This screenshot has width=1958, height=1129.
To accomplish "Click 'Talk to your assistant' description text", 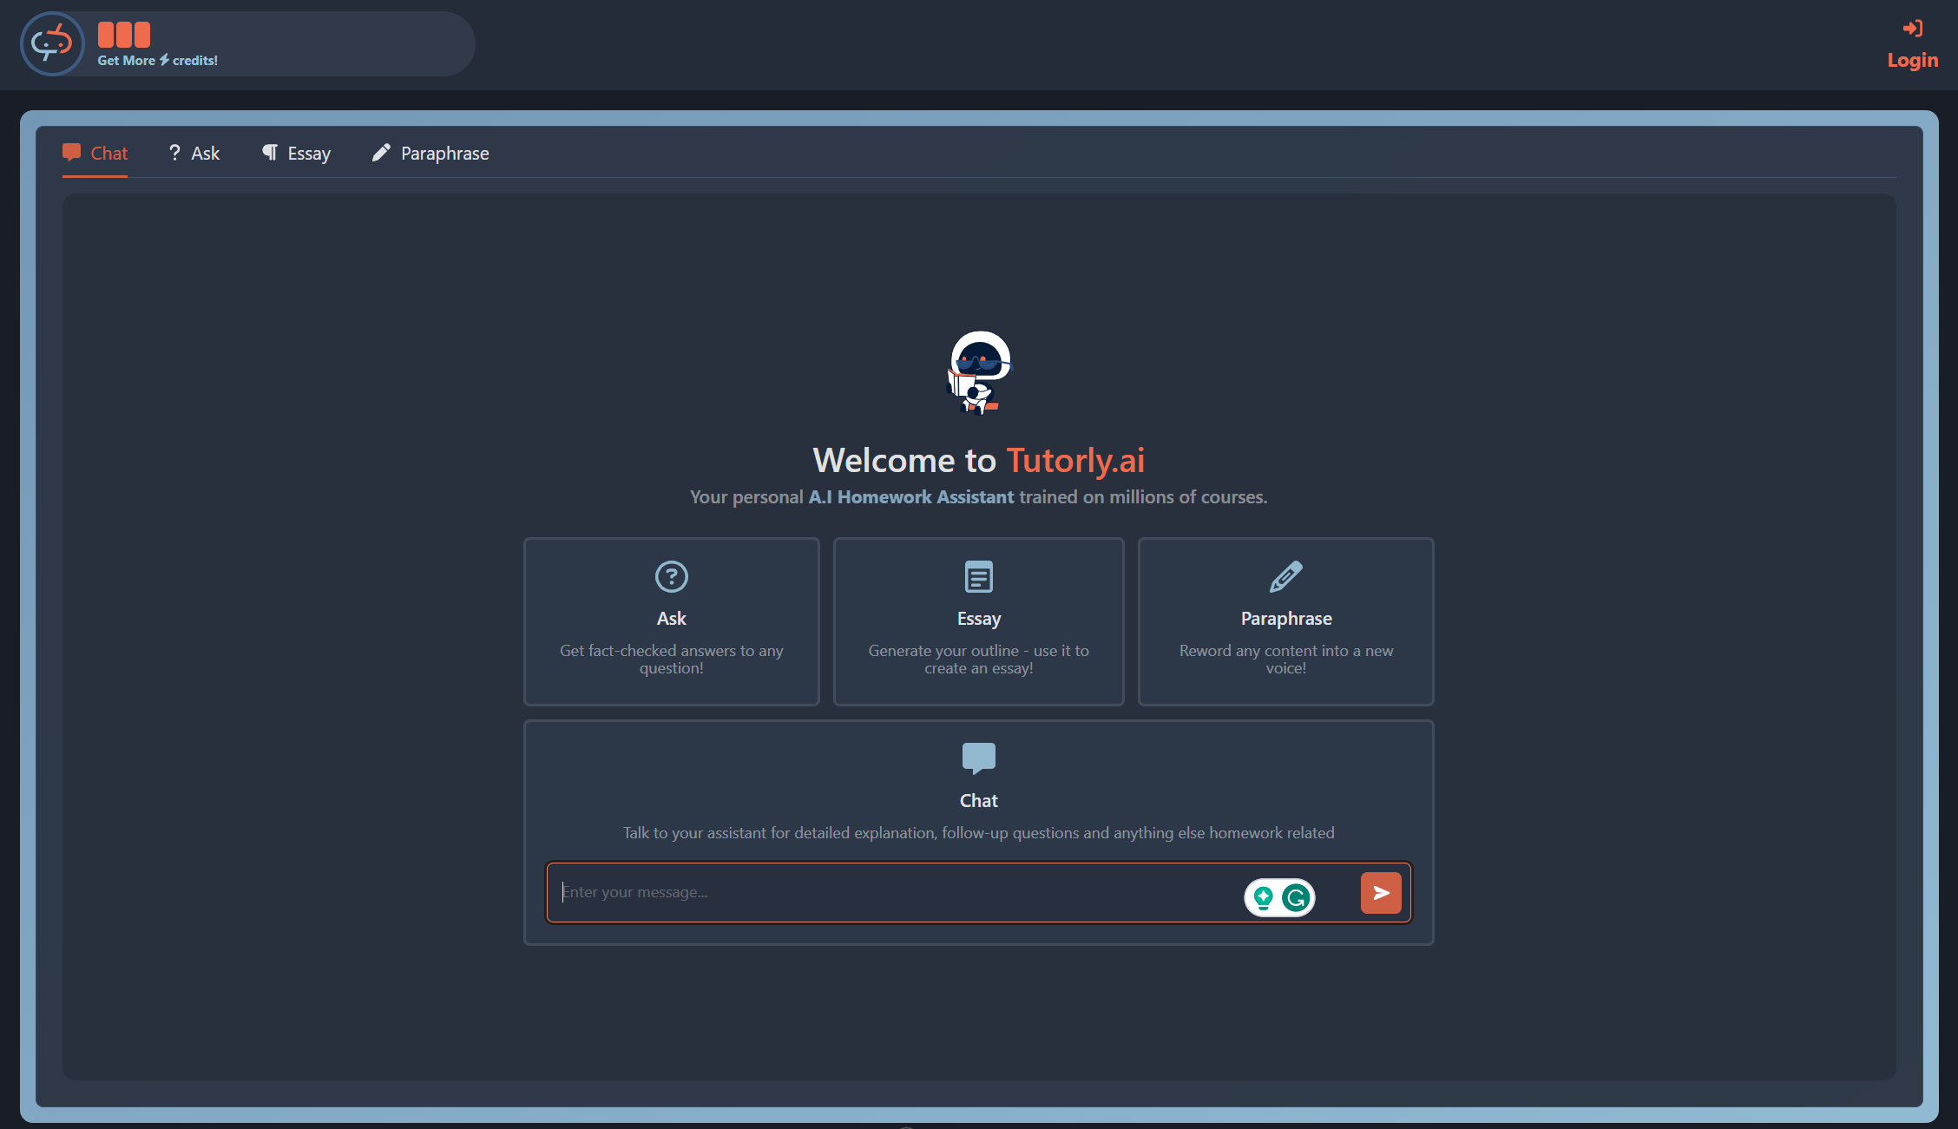I will [x=978, y=833].
